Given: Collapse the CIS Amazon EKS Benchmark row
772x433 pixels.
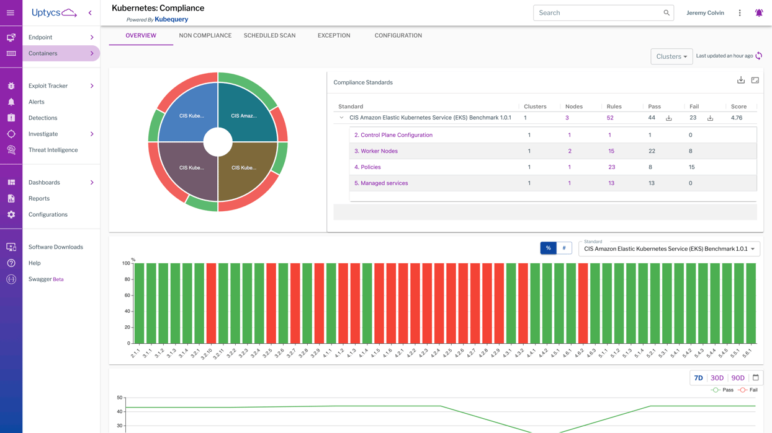Looking at the screenshot, I should (341, 118).
